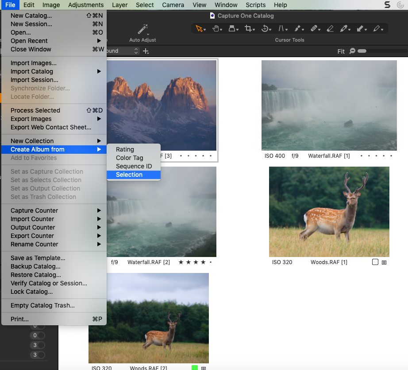Screen dimensions: 408x370
Task: Toggle the bottom filter pill showing 3
Action: coord(38,354)
